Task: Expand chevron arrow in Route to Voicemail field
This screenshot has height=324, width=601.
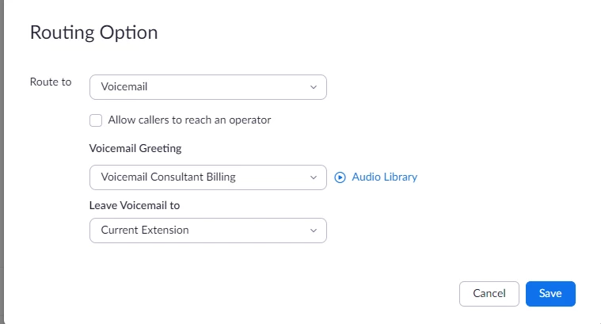Action: click(x=314, y=87)
